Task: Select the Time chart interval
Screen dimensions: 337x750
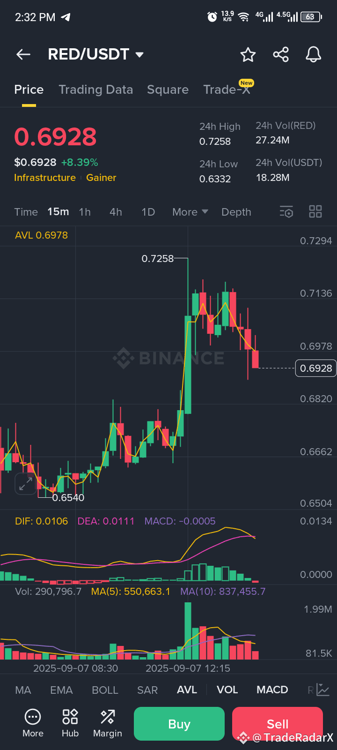Action: tap(26, 212)
